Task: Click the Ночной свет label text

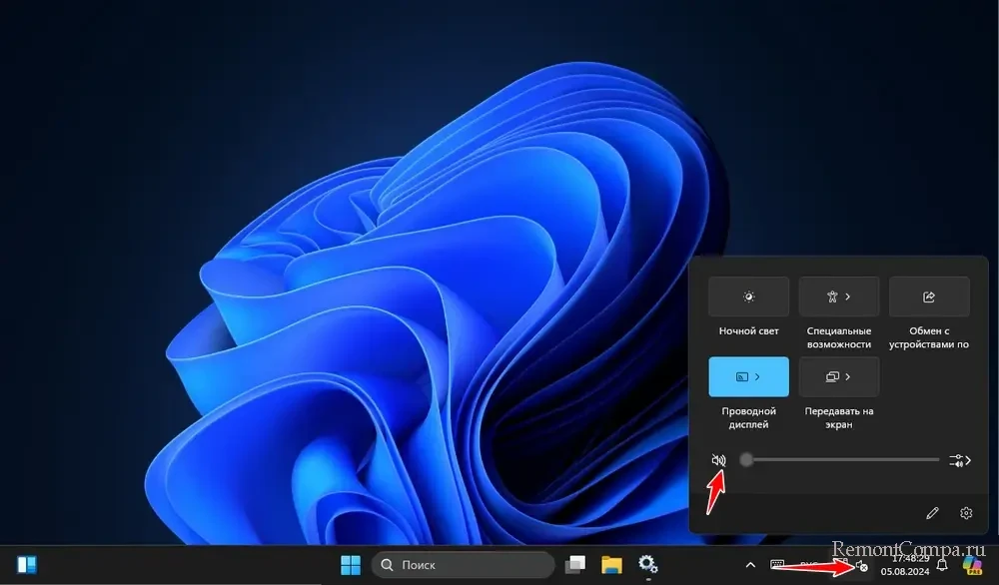Action: (x=748, y=331)
